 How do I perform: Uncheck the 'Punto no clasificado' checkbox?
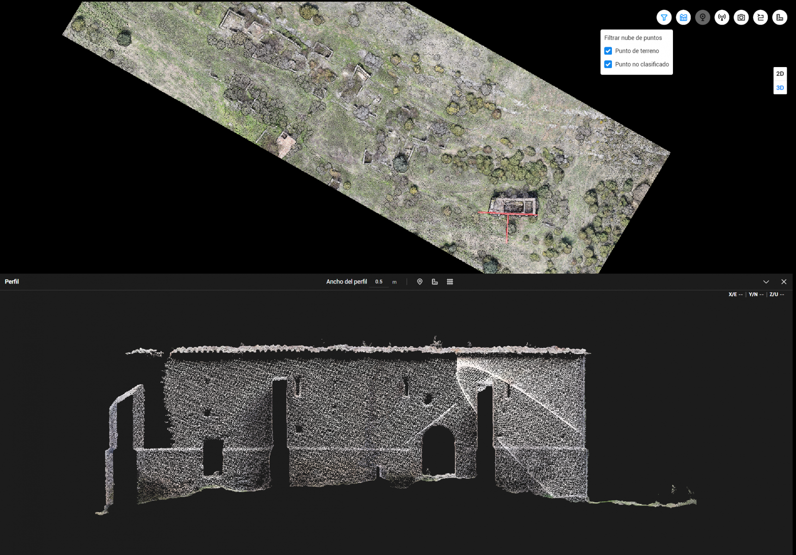(608, 64)
